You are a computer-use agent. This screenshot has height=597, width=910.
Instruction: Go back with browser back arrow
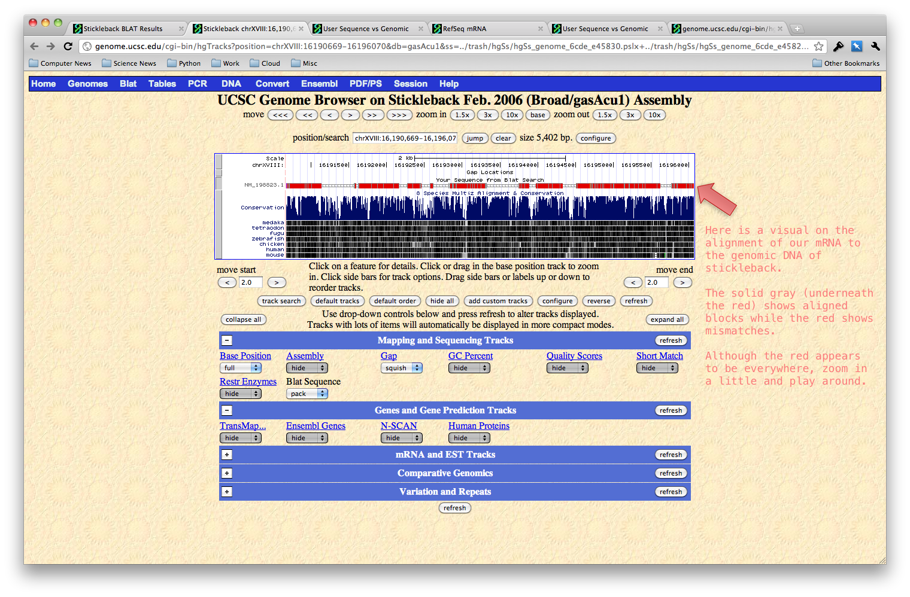coord(34,46)
